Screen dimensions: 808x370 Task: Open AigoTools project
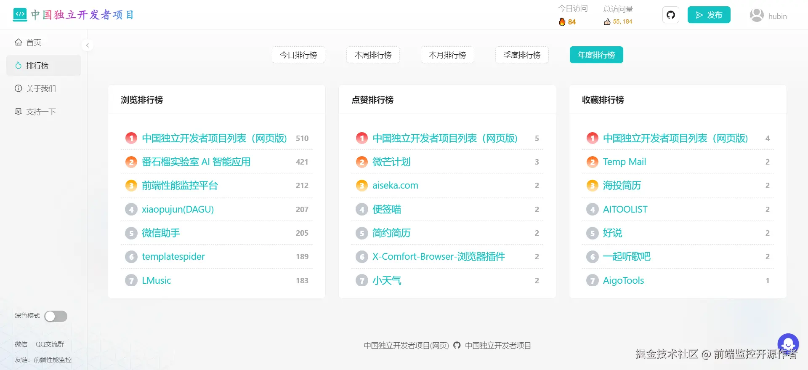coord(623,280)
